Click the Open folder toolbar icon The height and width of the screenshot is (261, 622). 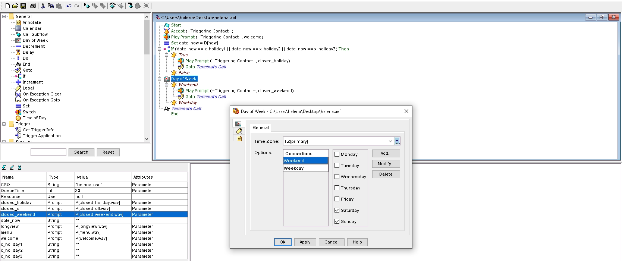(x=15, y=6)
